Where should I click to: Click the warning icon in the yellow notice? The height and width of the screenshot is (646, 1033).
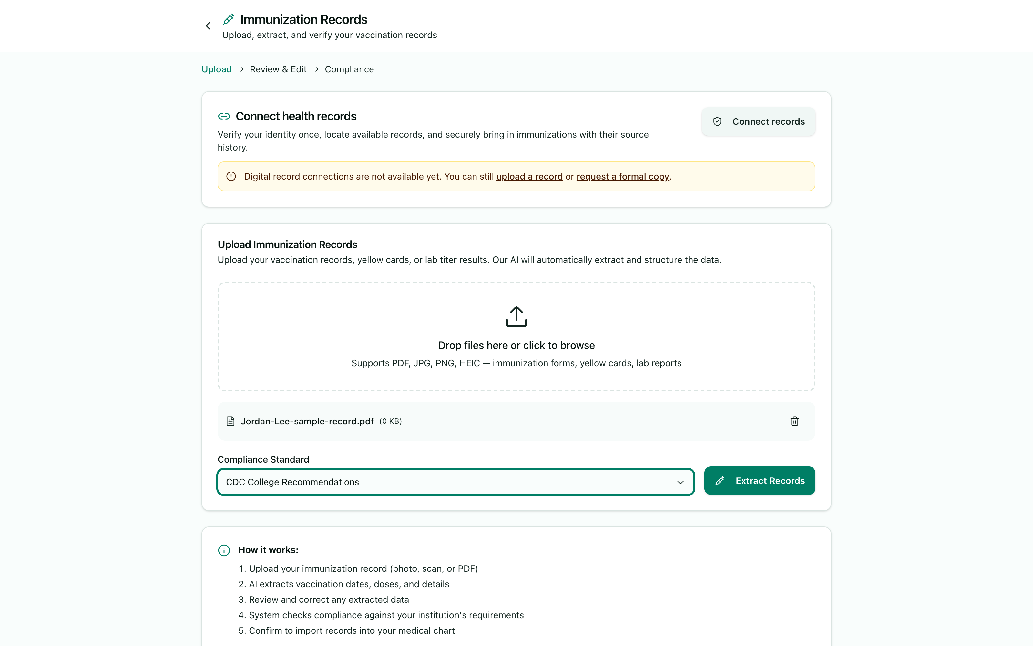231,176
